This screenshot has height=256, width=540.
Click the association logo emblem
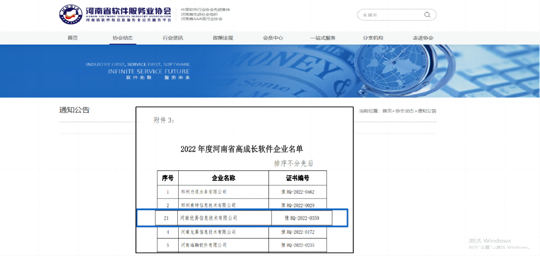click(71, 14)
